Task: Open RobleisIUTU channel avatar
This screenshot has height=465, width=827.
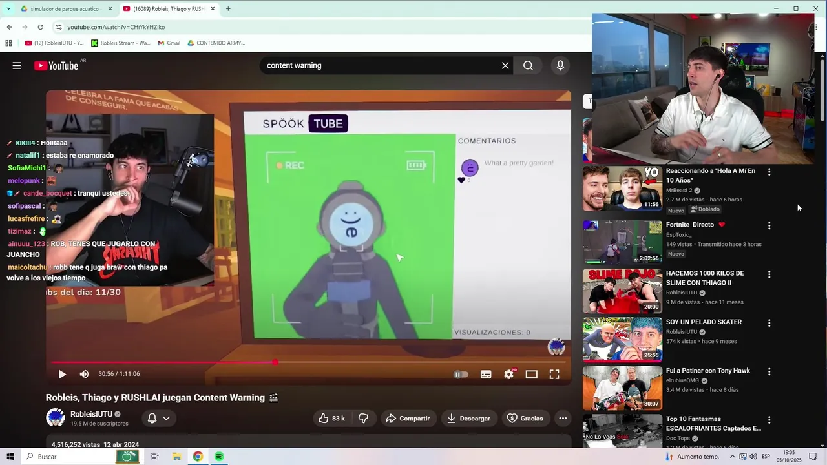Action: pos(56,418)
